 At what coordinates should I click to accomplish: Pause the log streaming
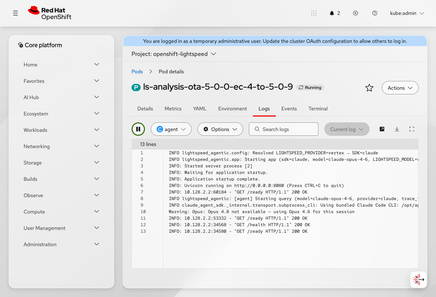click(138, 129)
